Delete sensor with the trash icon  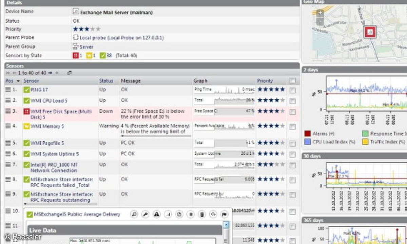(x=202, y=214)
